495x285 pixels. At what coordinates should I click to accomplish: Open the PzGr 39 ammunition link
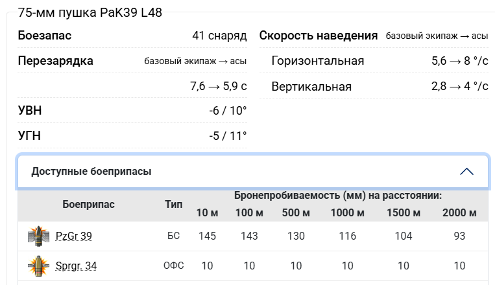click(73, 236)
